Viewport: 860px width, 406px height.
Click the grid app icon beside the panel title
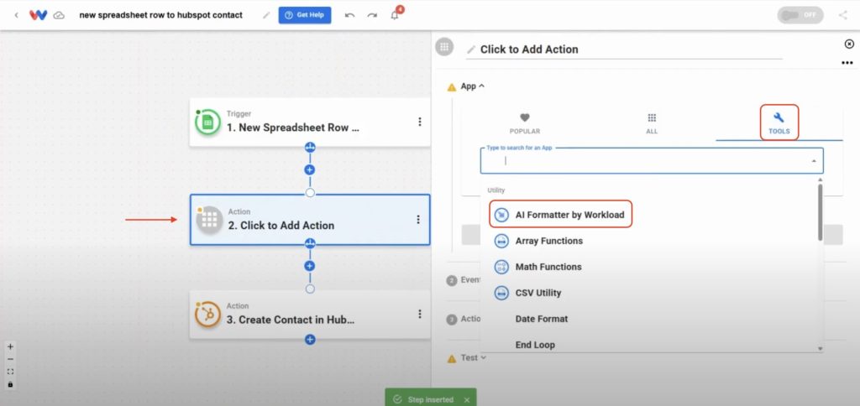(x=444, y=47)
